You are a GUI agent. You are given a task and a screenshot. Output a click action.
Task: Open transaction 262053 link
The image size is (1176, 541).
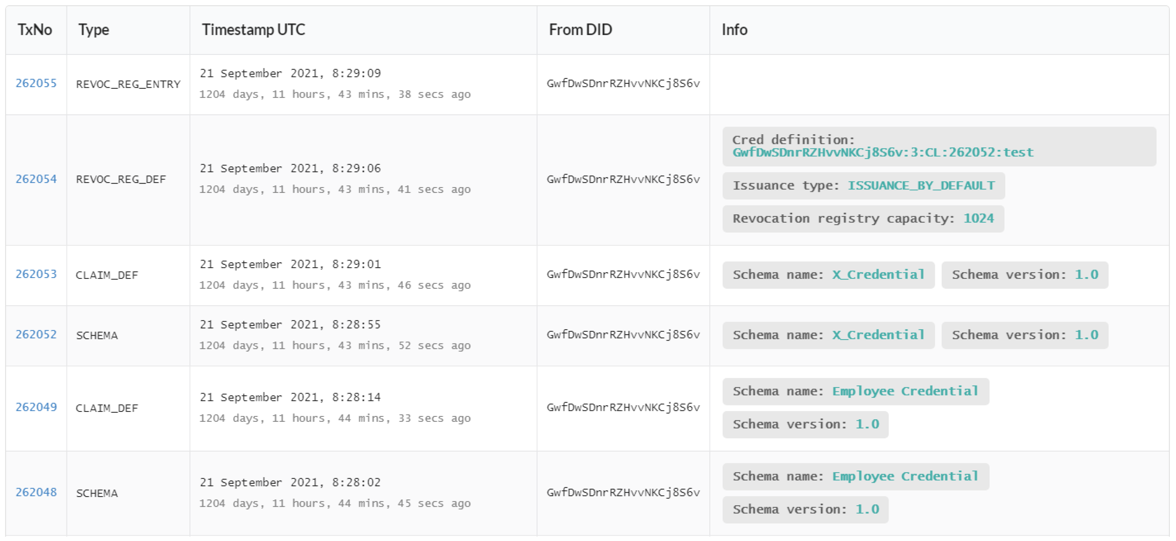[36, 274]
